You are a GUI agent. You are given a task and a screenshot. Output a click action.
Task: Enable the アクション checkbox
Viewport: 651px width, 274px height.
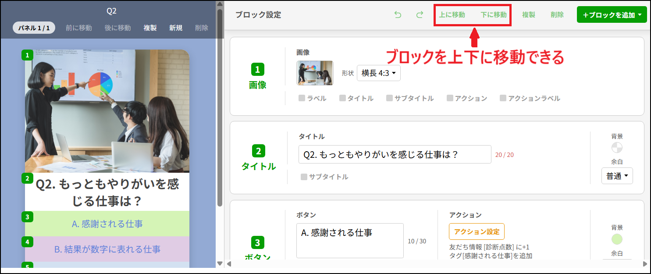point(450,98)
